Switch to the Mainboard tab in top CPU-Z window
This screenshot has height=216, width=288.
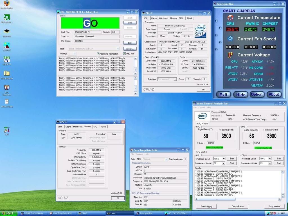click(x=163, y=18)
